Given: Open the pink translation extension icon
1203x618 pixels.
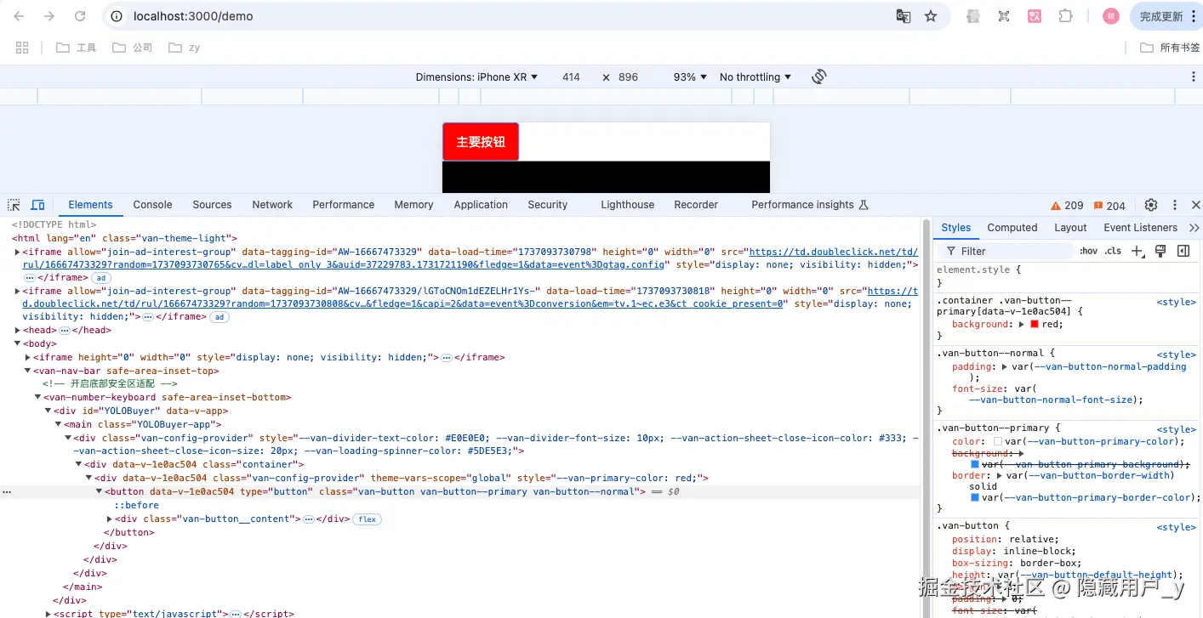Looking at the screenshot, I should (x=1035, y=16).
